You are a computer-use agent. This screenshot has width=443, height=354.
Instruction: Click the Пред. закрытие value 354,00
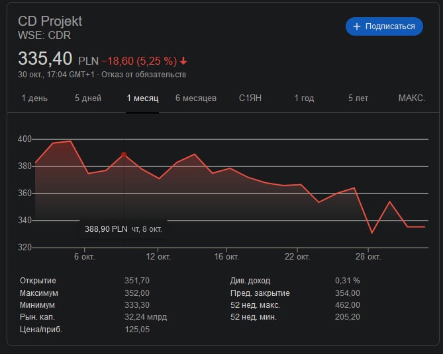click(348, 293)
